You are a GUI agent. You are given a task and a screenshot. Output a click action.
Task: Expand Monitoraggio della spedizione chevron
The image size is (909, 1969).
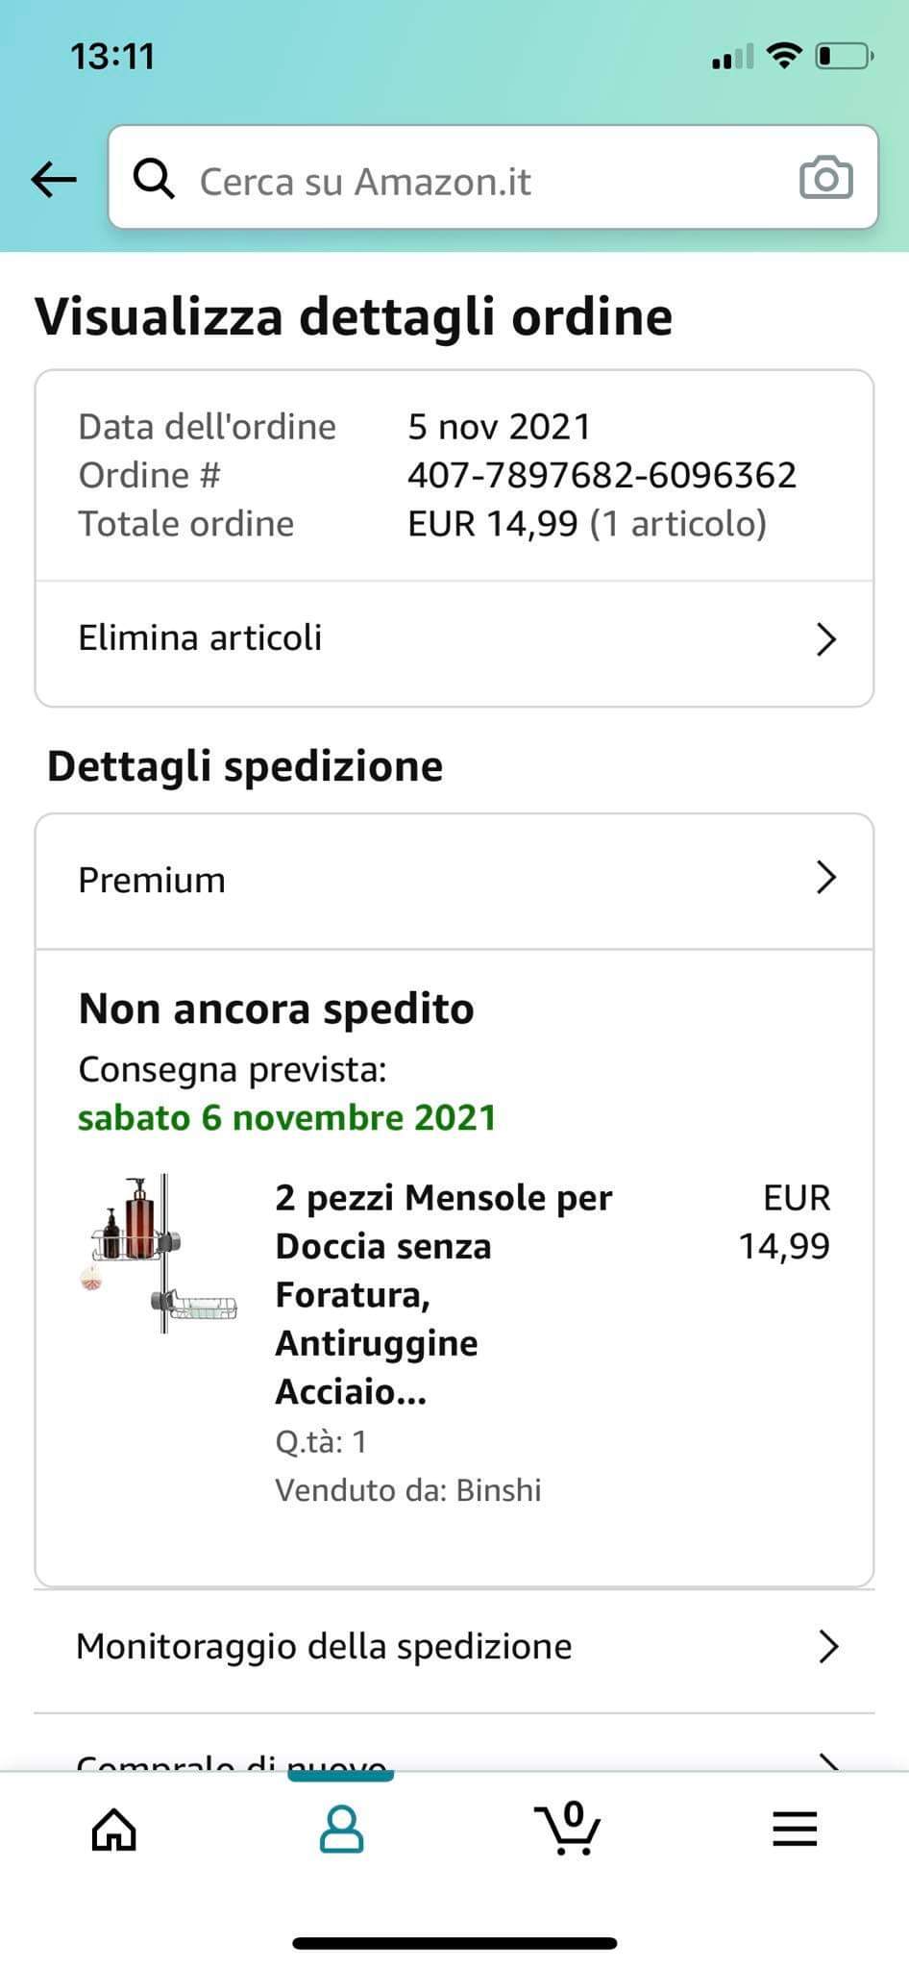tap(828, 1647)
